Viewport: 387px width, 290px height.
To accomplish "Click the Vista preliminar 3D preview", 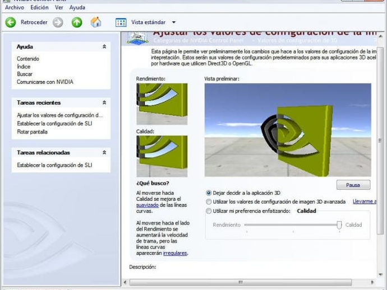I will click(x=288, y=130).
